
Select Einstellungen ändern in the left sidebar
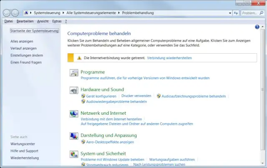(27, 55)
